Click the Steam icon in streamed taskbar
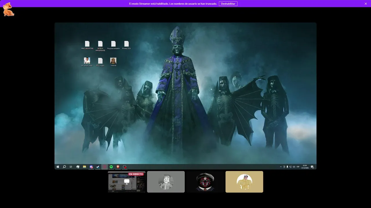This screenshot has width=371, height=208. [x=98, y=167]
